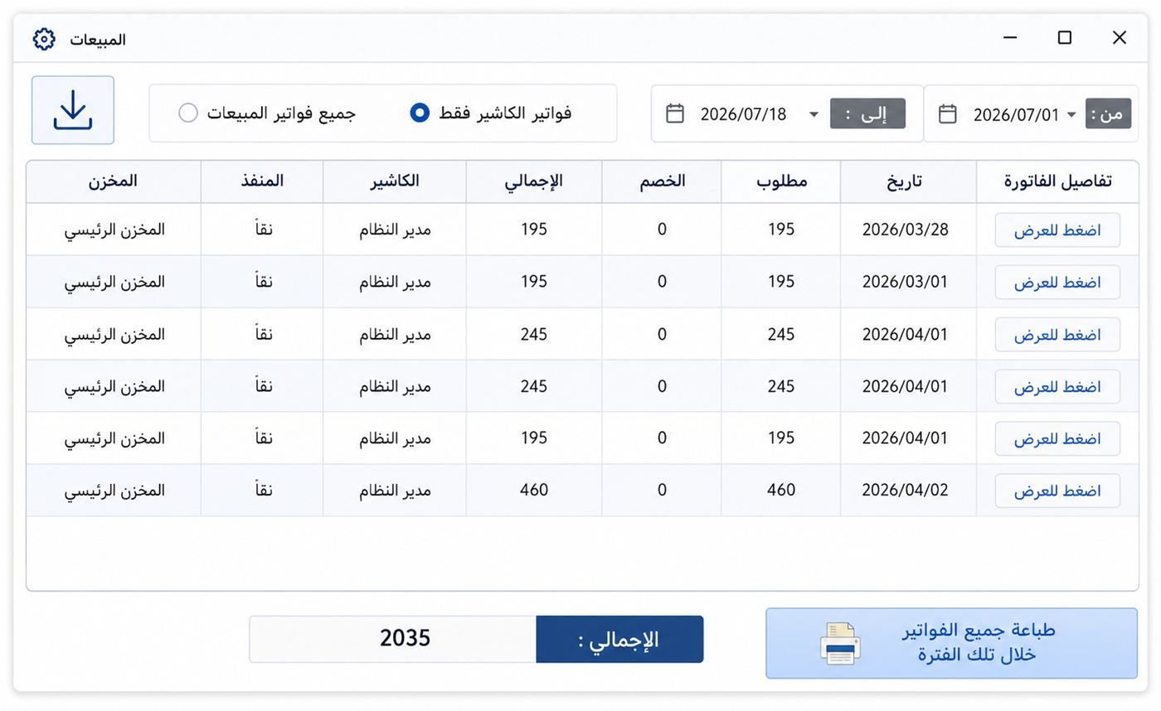This screenshot has height=711, width=1161.
Task: Click 'المخزن الرئيسي' in the 2026/04/02 row
Action: pos(114,491)
